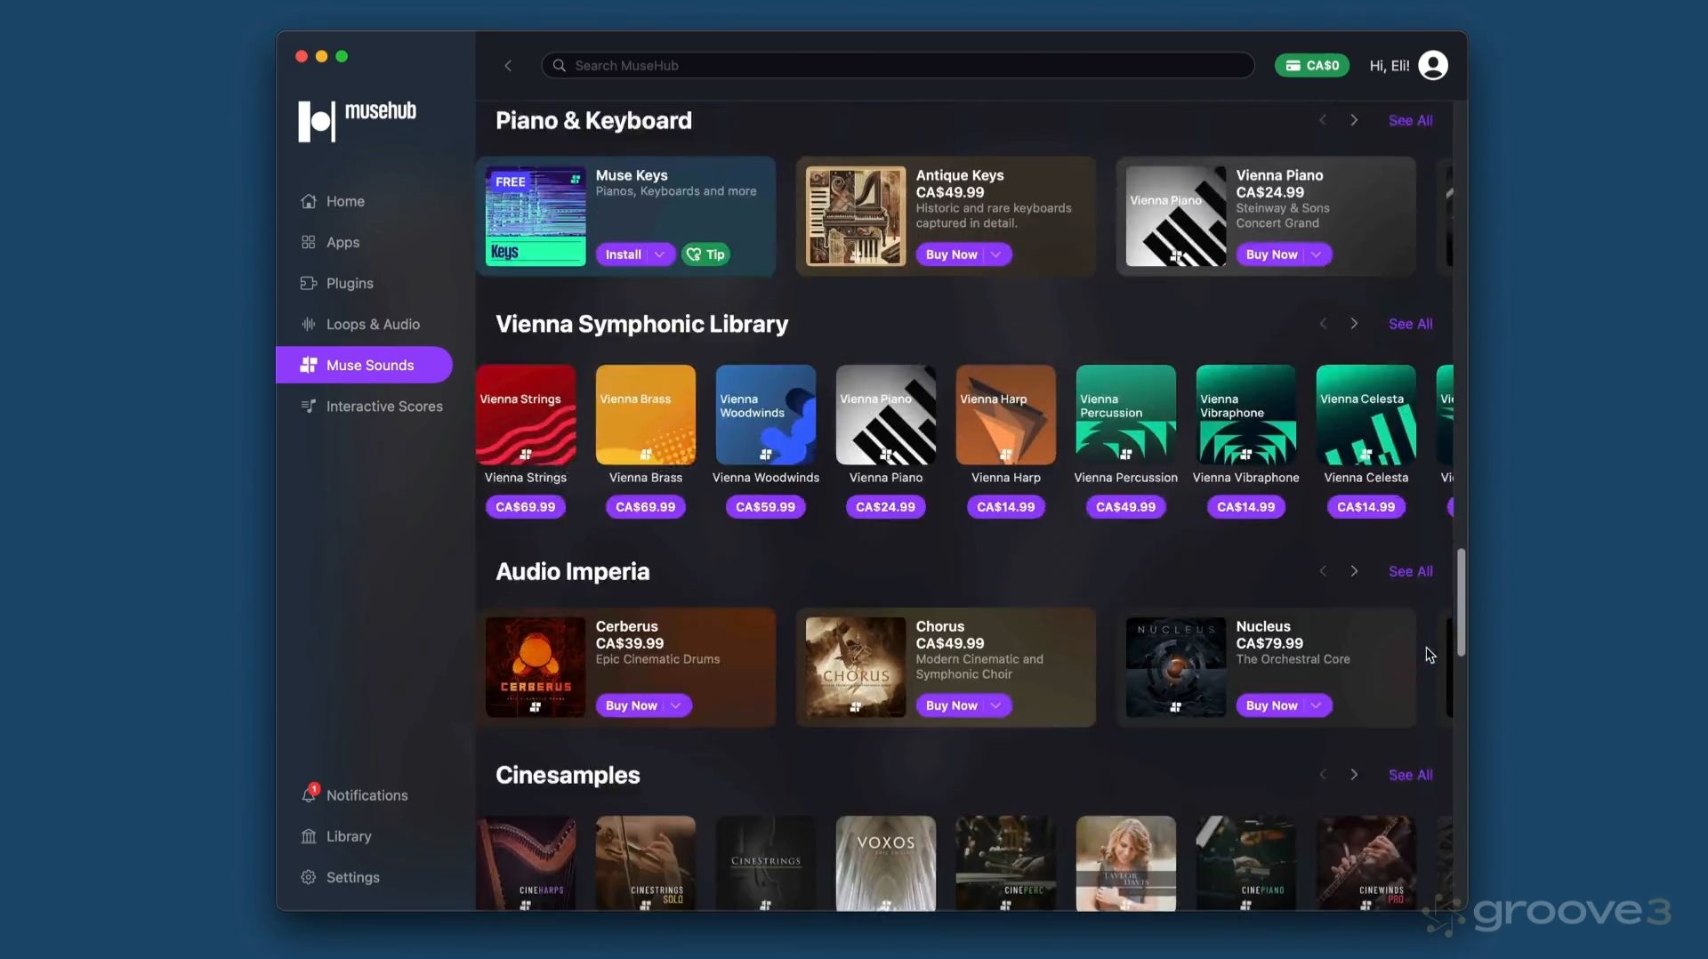Buy Antique Keys now
The width and height of the screenshot is (1708, 959).
tap(952, 254)
